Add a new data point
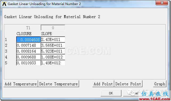The image size is (171, 101). [103, 84]
